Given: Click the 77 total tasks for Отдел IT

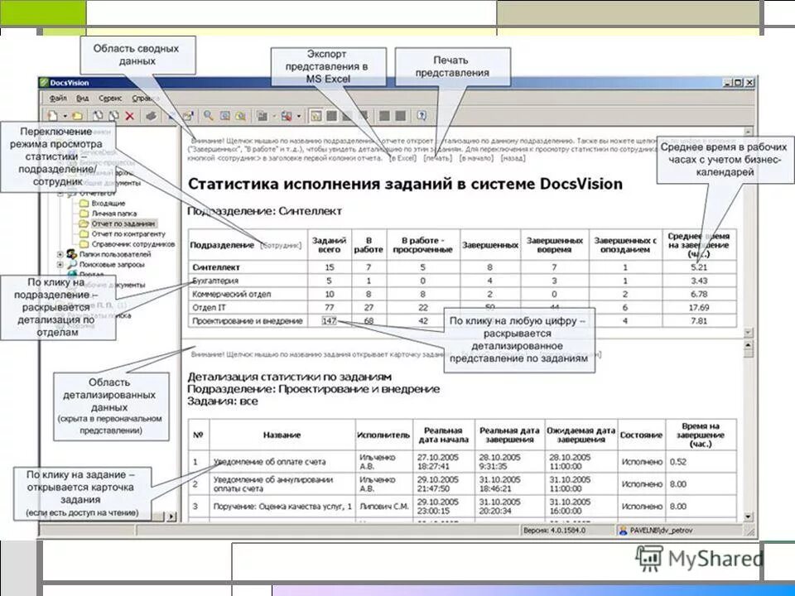Looking at the screenshot, I should [x=330, y=307].
